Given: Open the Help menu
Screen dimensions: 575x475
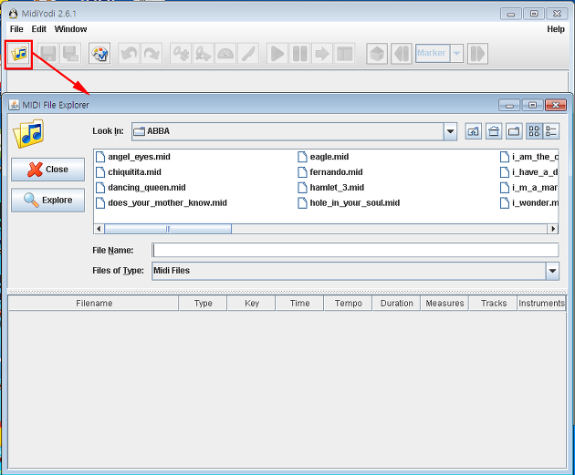Looking at the screenshot, I should coord(556,29).
